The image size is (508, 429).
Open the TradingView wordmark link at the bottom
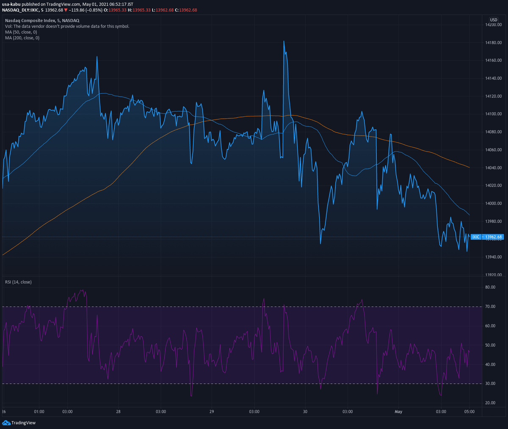(x=24, y=423)
